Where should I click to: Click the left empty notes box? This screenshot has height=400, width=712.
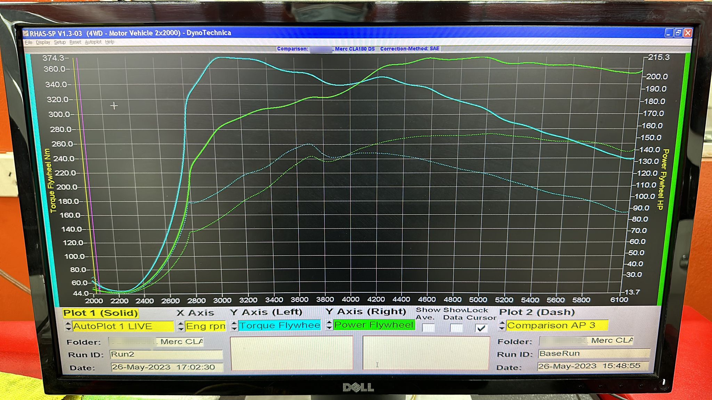[x=292, y=353]
